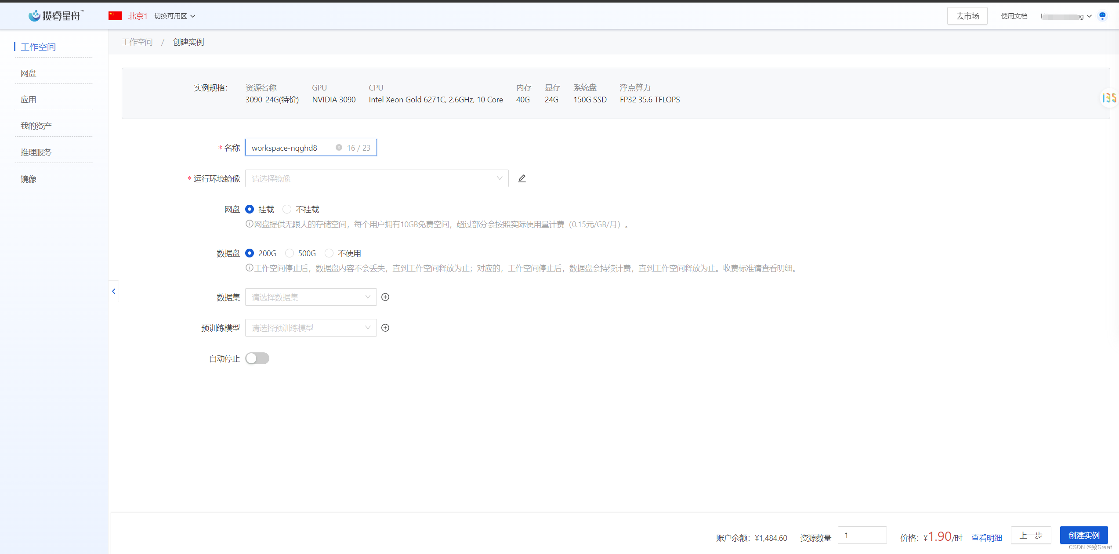Viewport: 1119px width, 554px height.
Task: Click the plus icon next to dataset dropdown
Action: [x=385, y=297]
